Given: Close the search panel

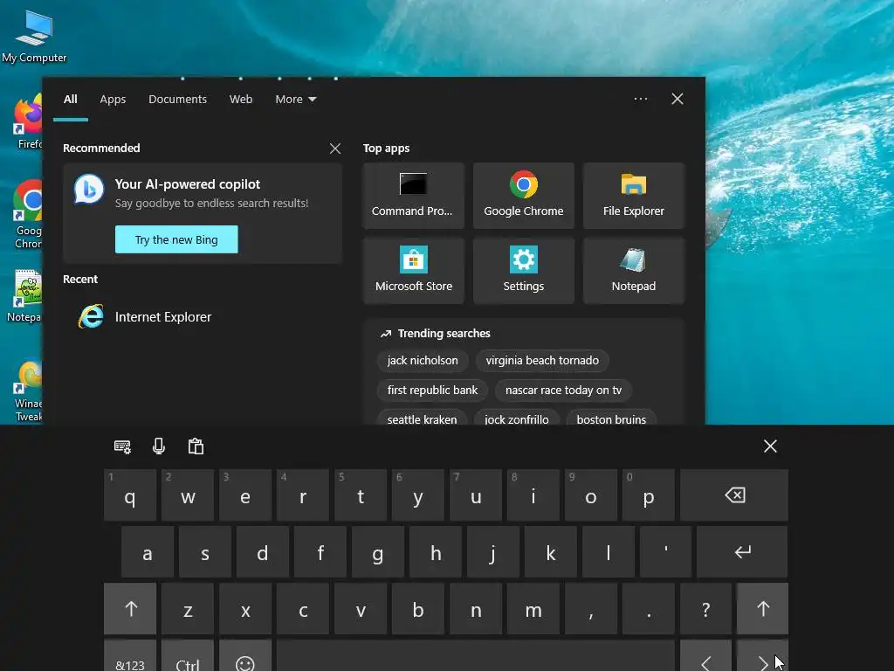Looking at the screenshot, I should point(677,99).
